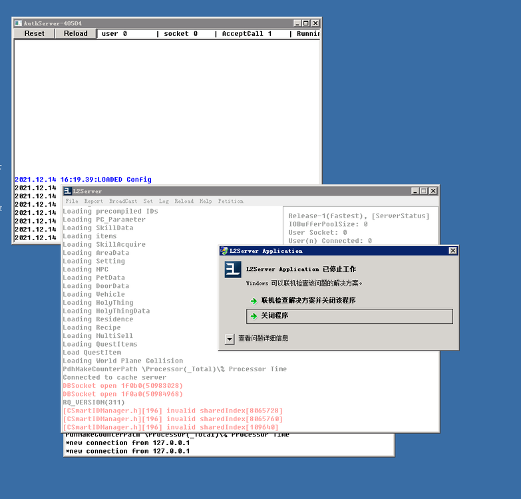521x499 pixels.
Task: Click the AuthServer title bar icon
Action: pyautogui.click(x=19, y=23)
